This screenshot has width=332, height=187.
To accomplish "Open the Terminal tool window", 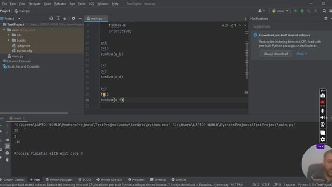I will click(158, 180).
